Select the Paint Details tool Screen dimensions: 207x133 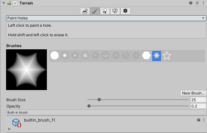[115, 11]
